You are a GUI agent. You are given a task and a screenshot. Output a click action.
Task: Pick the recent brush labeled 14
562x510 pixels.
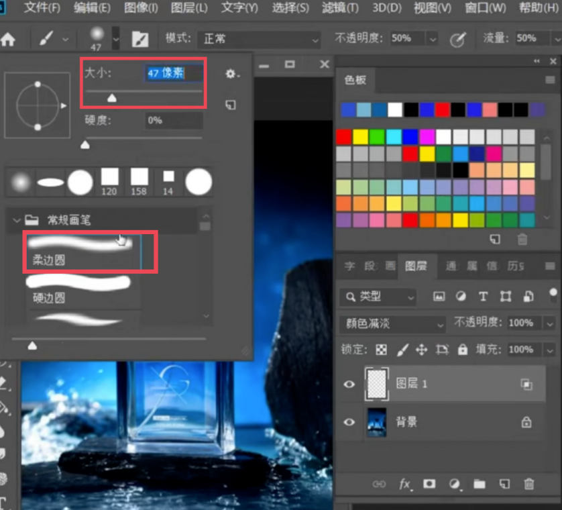pos(168,181)
